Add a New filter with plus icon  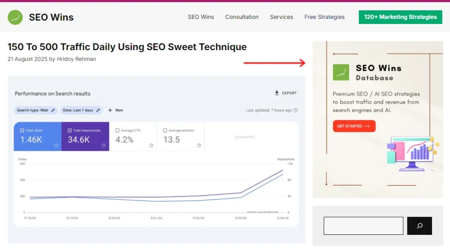(x=116, y=110)
